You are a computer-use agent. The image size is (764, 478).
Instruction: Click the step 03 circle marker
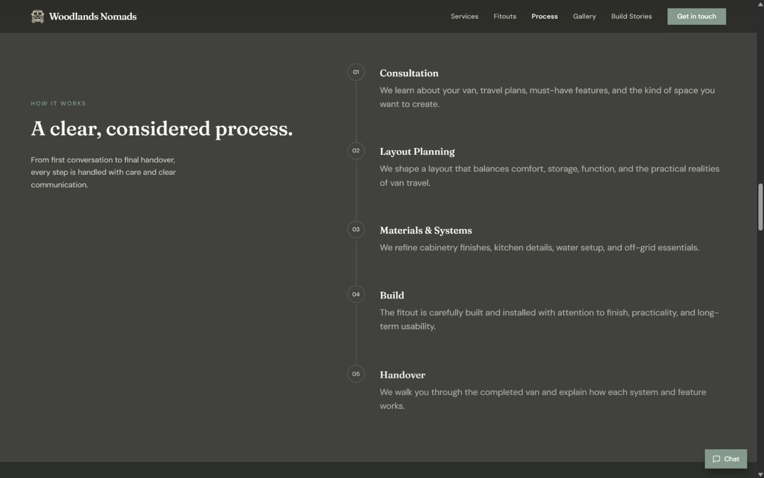point(356,229)
